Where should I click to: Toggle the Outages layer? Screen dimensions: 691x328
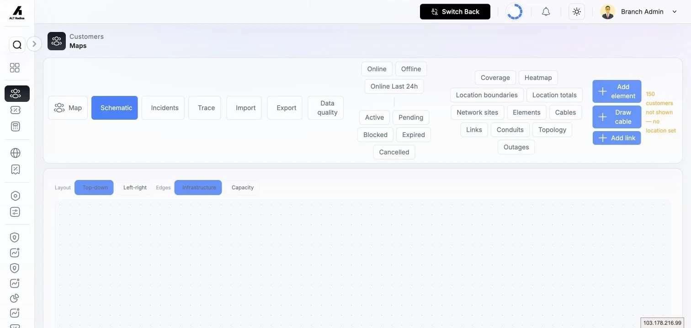[516, 147]
